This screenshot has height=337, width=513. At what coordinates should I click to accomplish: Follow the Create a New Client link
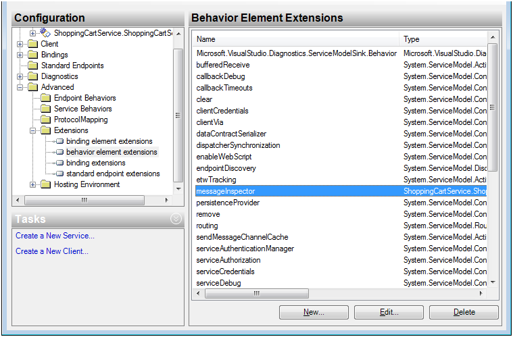52,251
